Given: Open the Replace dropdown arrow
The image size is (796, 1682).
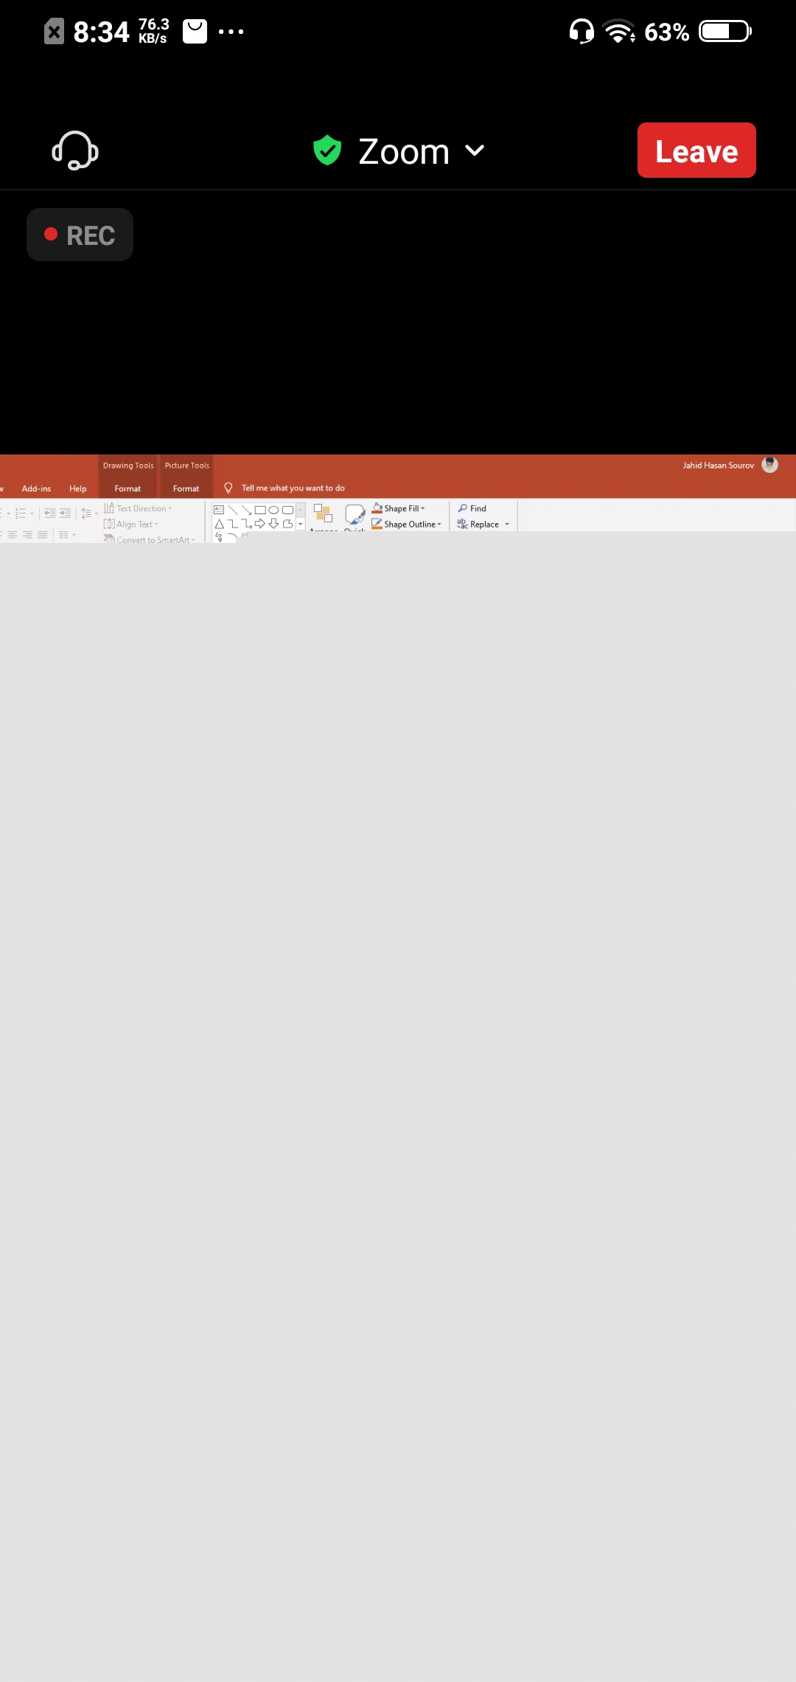Looking at the screenshot, I should pyautogui.click(x=507, y=525).
